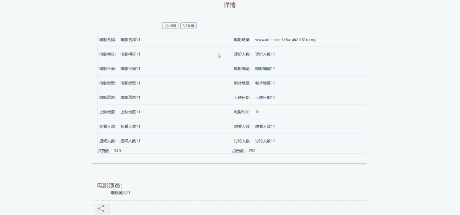This screenshot has height=215, width=460.
Task: Select the 想看人数: label
Action: point(242,126)
